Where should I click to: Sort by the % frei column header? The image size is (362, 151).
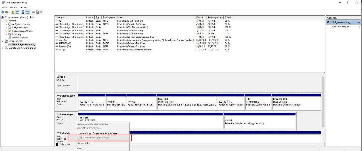tap(228, 18)
